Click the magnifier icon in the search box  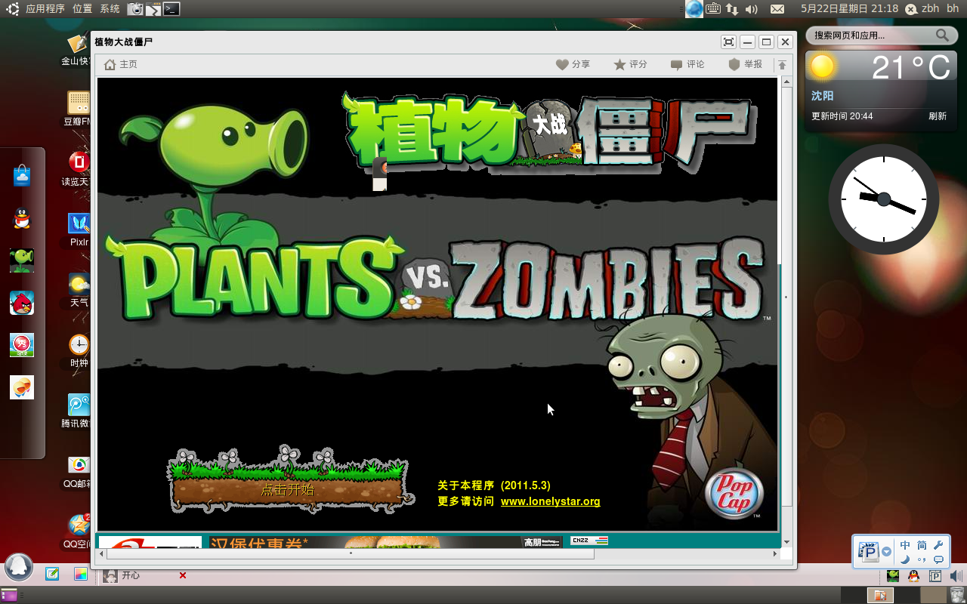click(942, 35)
